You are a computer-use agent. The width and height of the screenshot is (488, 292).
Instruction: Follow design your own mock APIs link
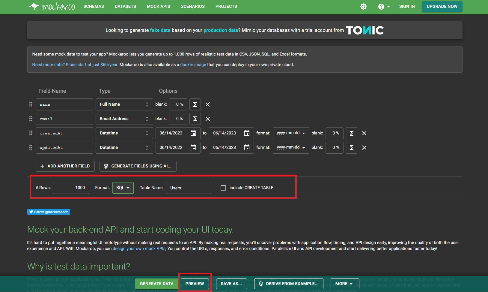coord(139,248)
